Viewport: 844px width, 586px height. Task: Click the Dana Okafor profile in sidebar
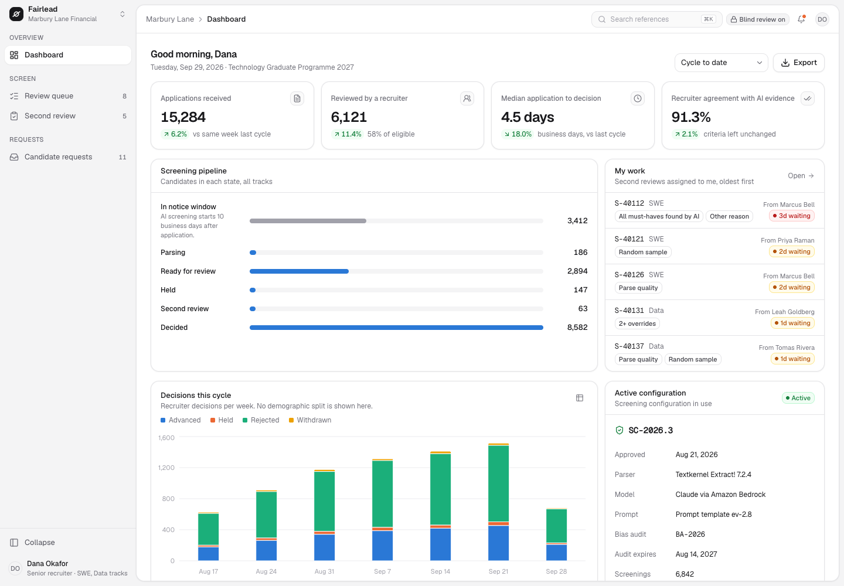coord(68,568)
